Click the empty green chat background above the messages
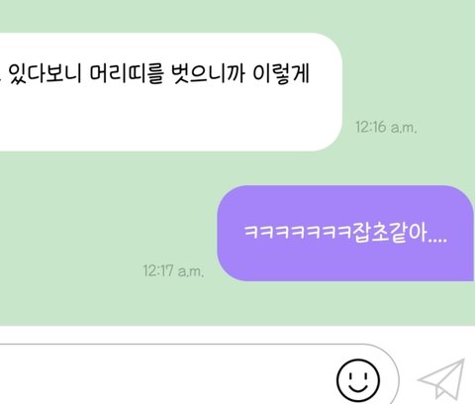 tap(237, 16)
